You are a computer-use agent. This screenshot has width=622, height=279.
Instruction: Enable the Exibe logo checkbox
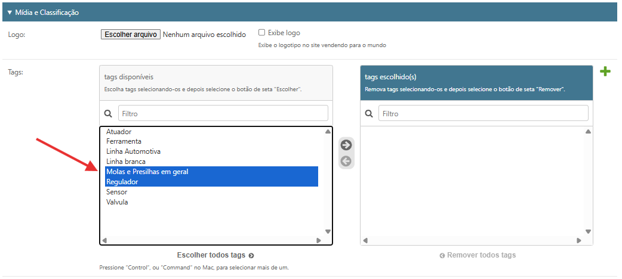point(261,32)
